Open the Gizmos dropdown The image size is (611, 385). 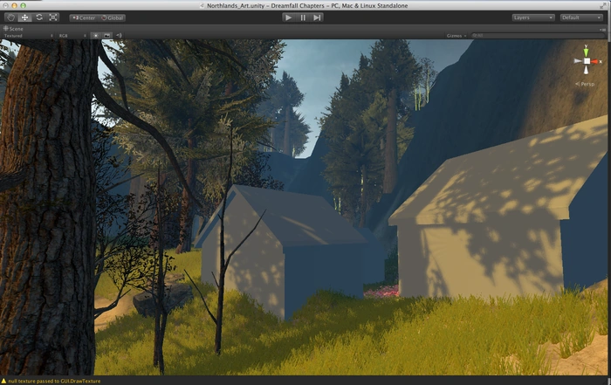coord(456,36)
